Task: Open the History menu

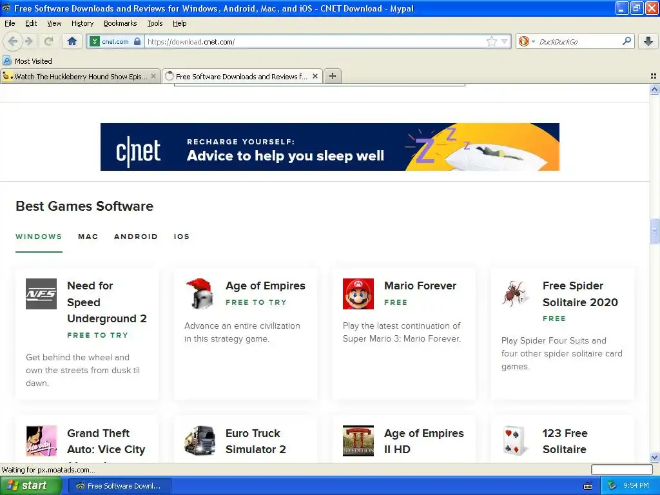Action: pyautogui.click(x=82, y=23)
